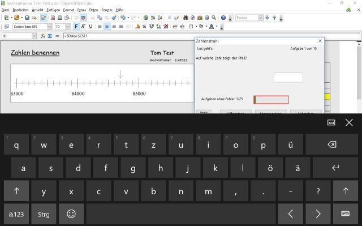This screenshot has width=362, height=226.
Task: Expand the Comic Sans MS font dropdown
Action: pos(49,27)
